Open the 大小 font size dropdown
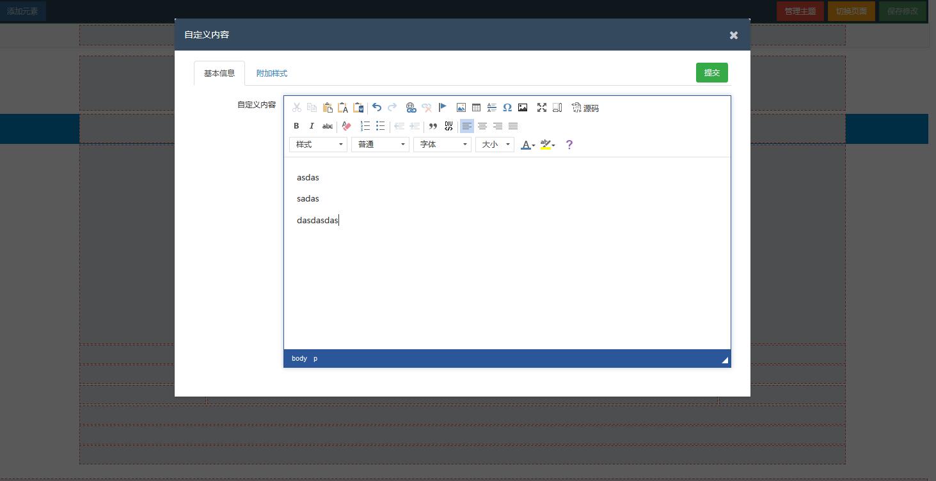The height and width of the screenshot is (481, 936). click(495, 145)
